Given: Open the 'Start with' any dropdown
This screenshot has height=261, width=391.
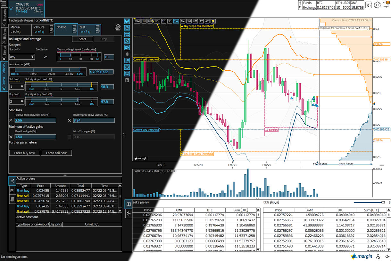Looking at the screenshot, I should pos(22,57).
